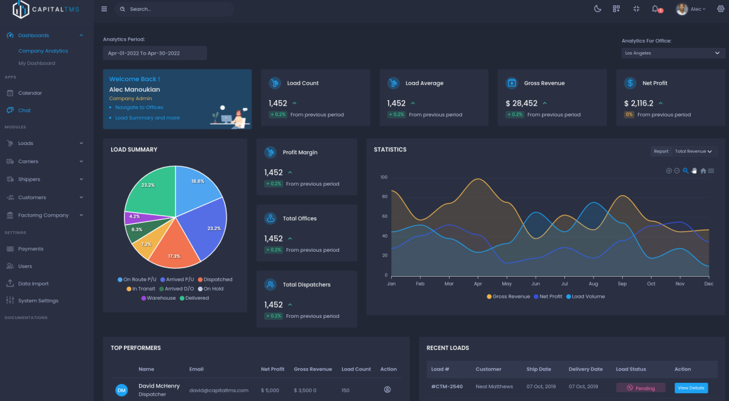This screenshot has width=729, height=401.
Task: Reset chart zoom with home icon
Action: coord(703,170)
